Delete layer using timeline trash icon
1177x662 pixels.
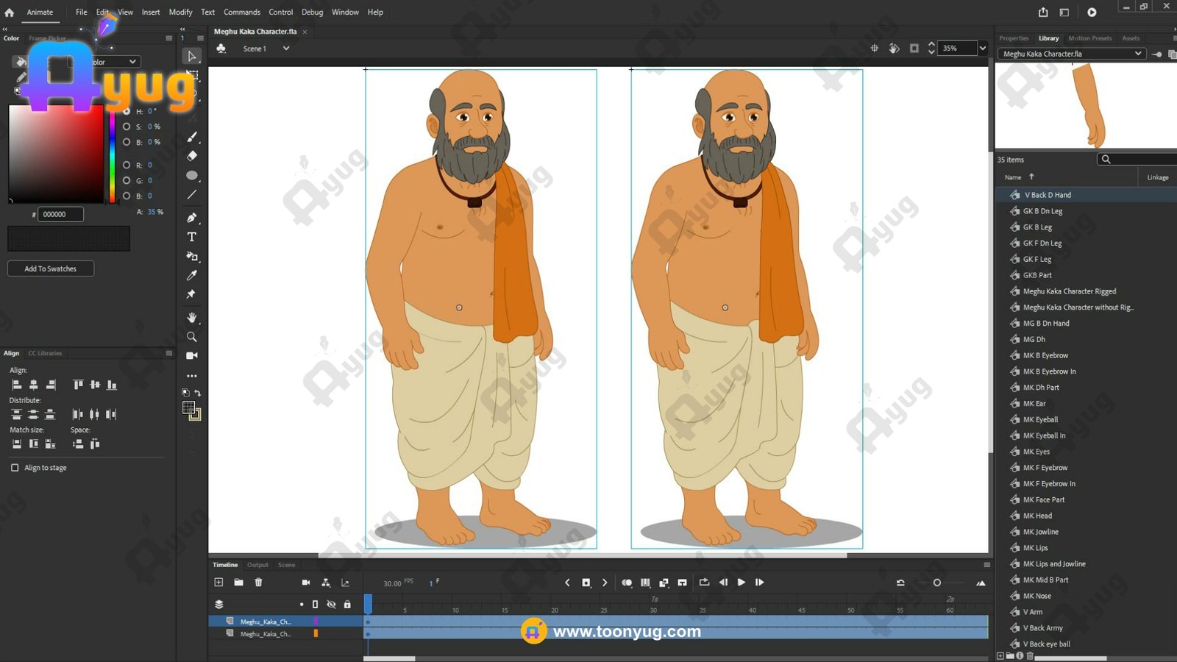(x=258, y=583)
